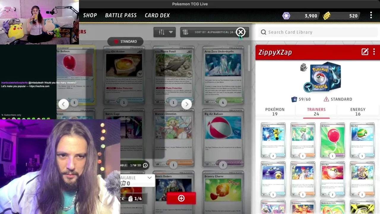Open the top-right three-dot menu
Image resolution: width=380 pixels, height=214 pixels.
(x=371, y=15)
